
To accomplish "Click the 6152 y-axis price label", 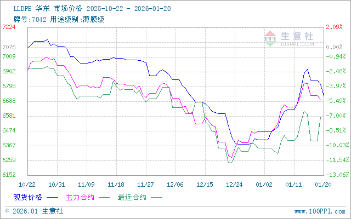I will [9, 175].
